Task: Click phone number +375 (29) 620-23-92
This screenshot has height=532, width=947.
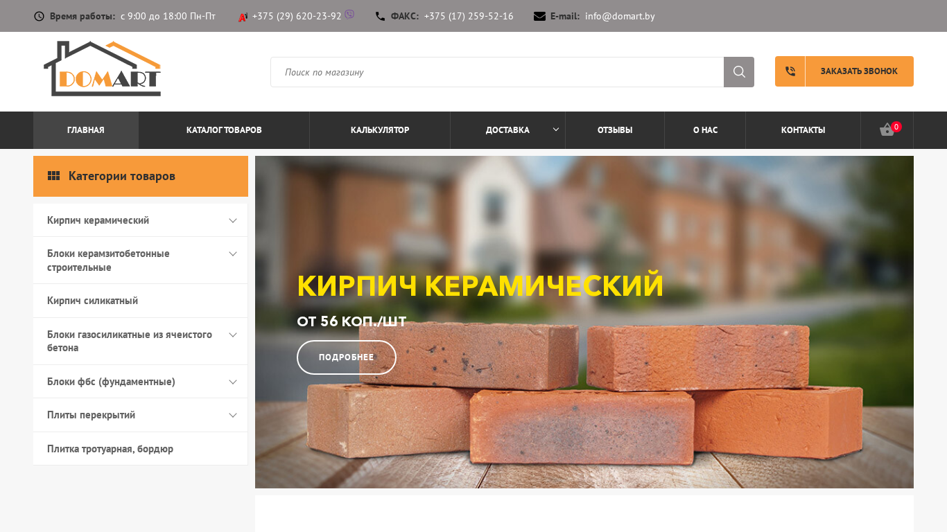Action: click(x=297, y=16)
